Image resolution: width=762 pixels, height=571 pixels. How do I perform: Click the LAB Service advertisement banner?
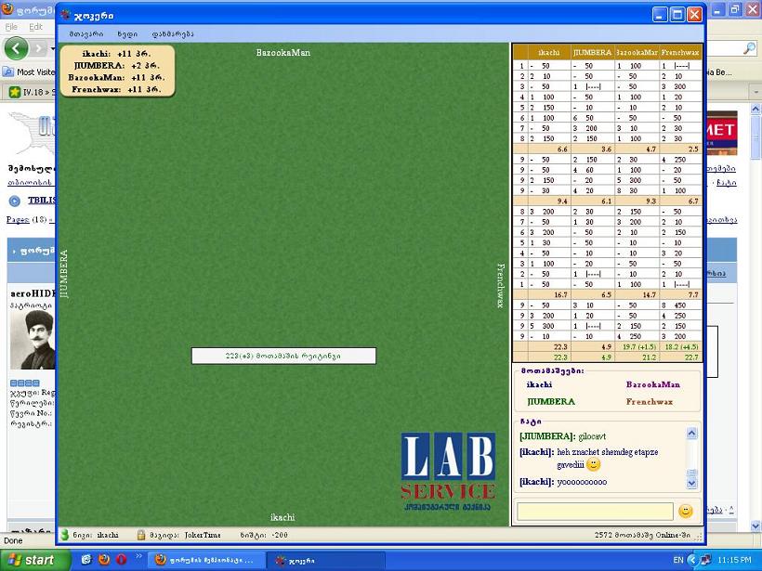(x=448, y=474)
